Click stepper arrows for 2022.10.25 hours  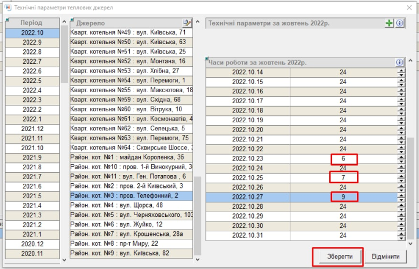click(400, 177)
